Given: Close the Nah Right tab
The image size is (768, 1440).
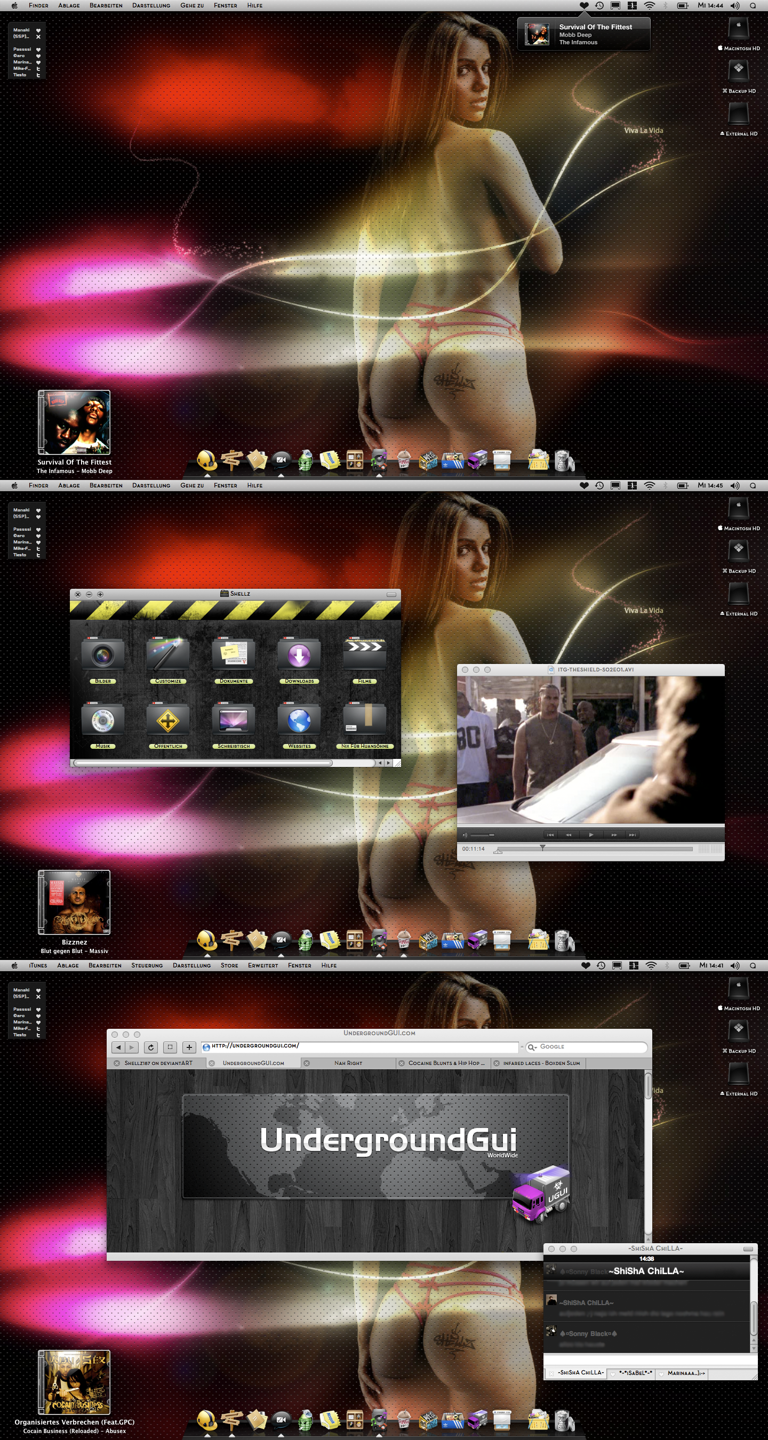Looking at the screenshot, I should pyautogui.click(x=306, y=1063).
